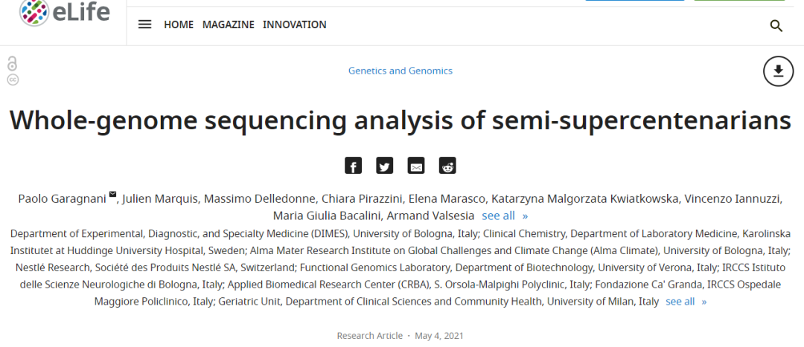Expand the author list with see all
This screenshot has height=347, width=804.
pyautogui.click(x=505, y=215)
